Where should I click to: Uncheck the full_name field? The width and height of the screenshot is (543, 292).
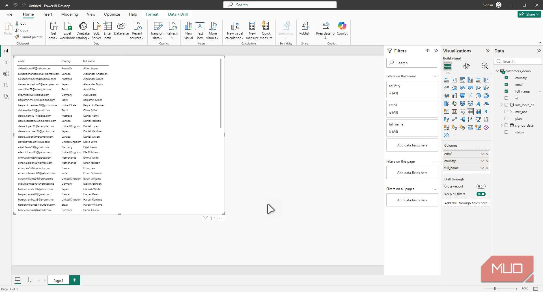tap(506, 91)
